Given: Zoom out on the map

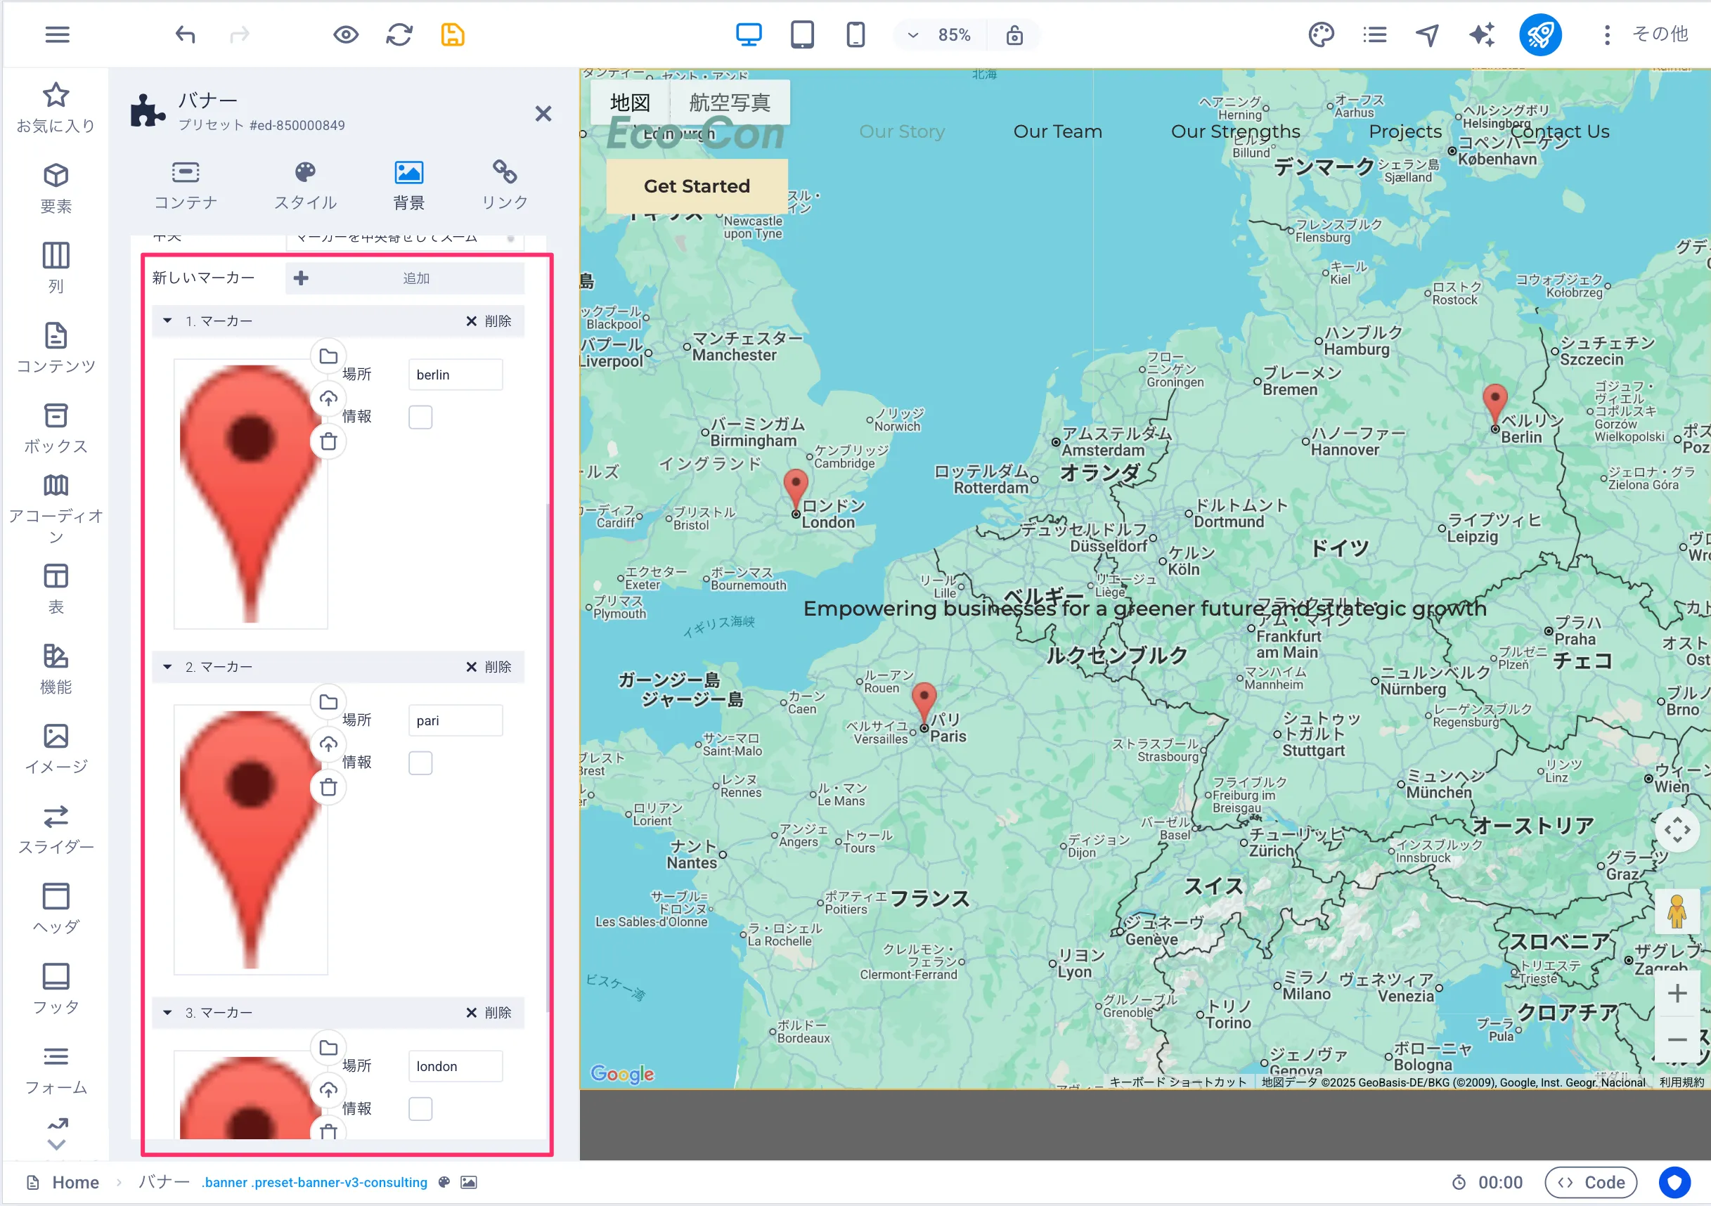Looking at the screenshot, I should (x=1677, y=1039).
